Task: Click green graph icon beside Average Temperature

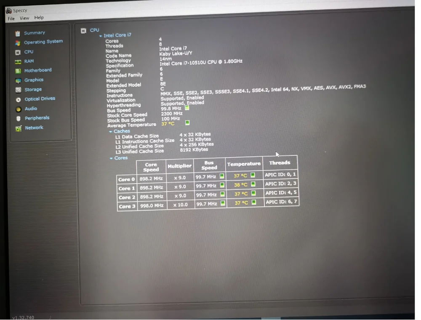Action: tap(187, 123)
